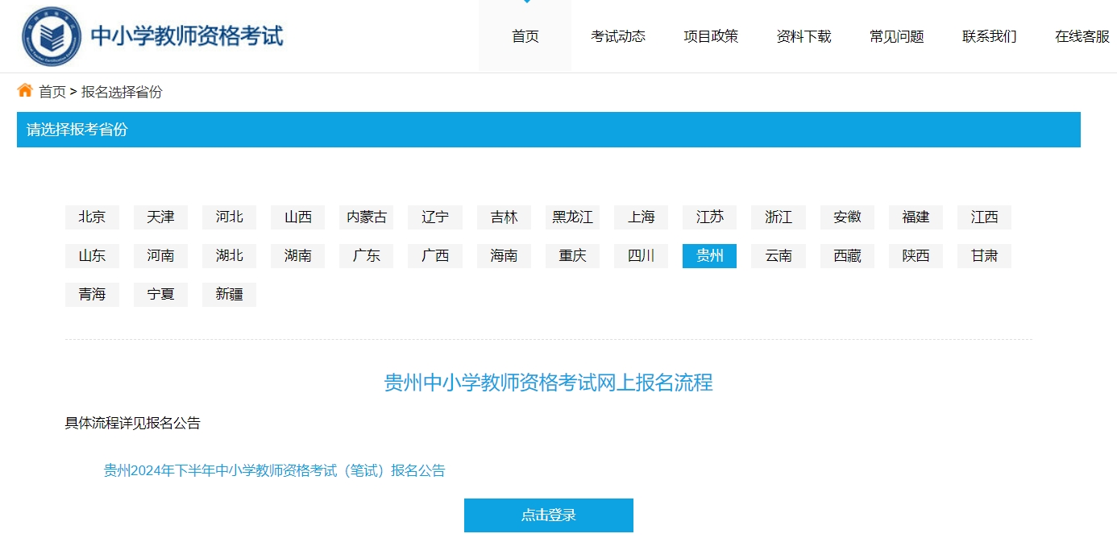Click the 中小学教师资格考试 site title

[187, 36]
